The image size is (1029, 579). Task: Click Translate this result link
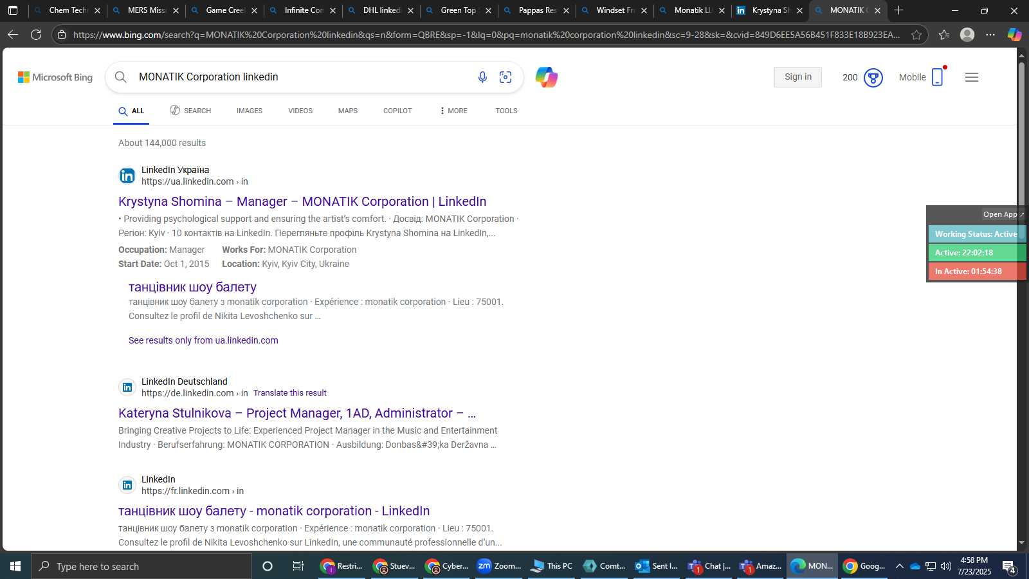[289, 393]
